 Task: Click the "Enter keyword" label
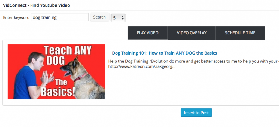(x=16, y=17)
